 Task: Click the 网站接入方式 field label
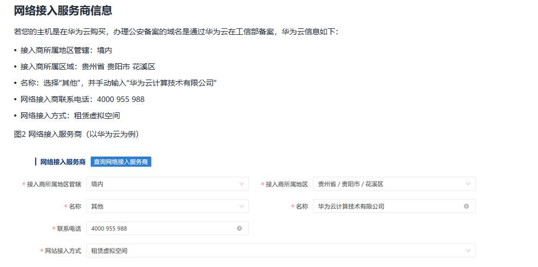point(63,251)
